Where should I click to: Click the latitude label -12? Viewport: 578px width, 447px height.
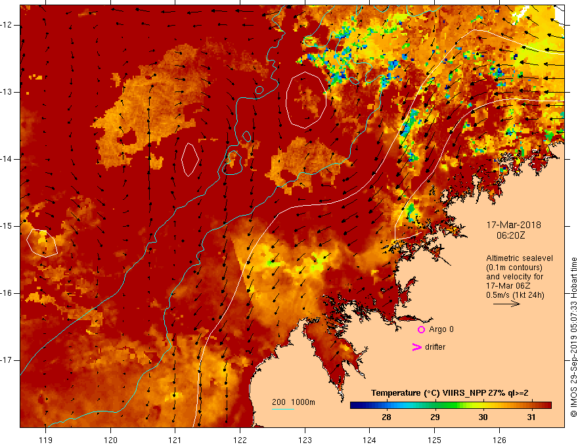pos(7,25)
